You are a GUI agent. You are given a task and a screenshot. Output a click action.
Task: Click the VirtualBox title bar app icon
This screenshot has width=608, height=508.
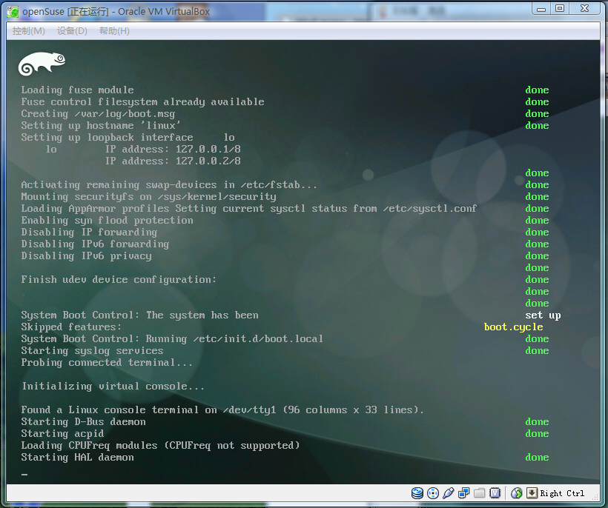pyautogui.click(x=13, y=12)
